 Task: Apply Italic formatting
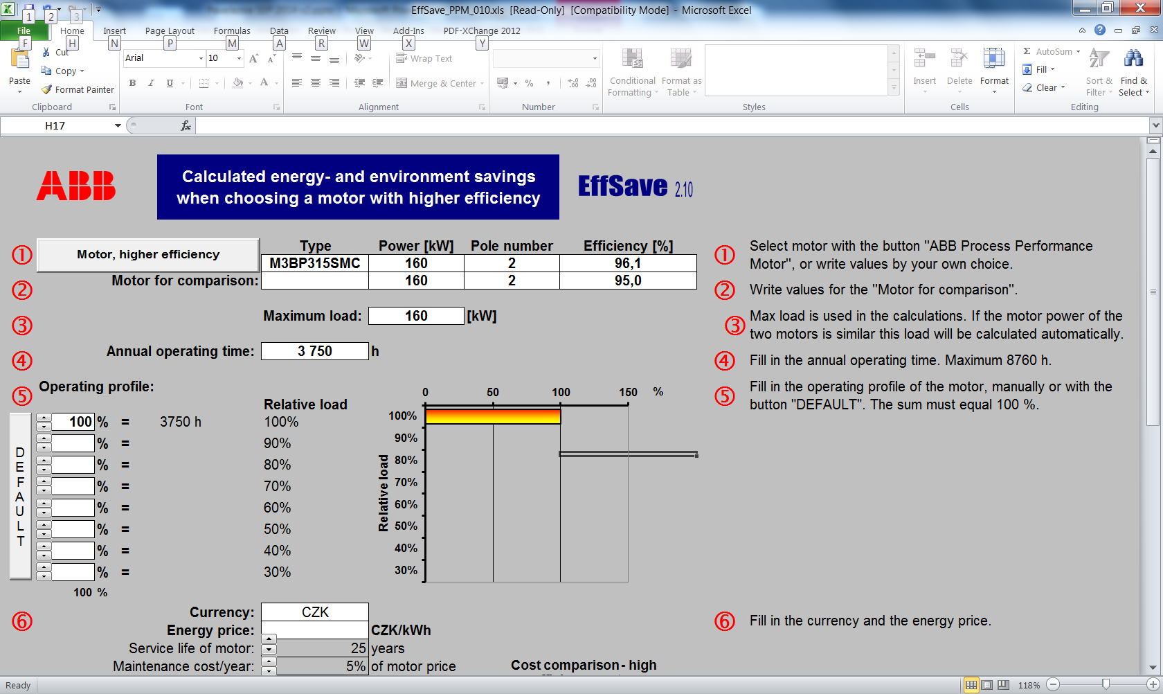[151, 83]
